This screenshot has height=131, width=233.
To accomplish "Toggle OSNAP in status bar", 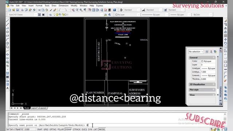I will [x=68, y=130].
